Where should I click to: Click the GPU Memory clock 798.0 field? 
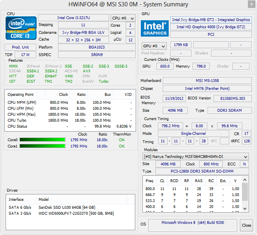click(201, 66)
